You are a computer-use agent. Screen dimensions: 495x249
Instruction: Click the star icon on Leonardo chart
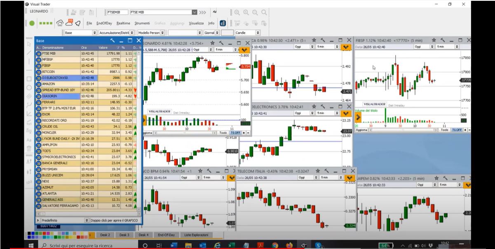point(212,42)
